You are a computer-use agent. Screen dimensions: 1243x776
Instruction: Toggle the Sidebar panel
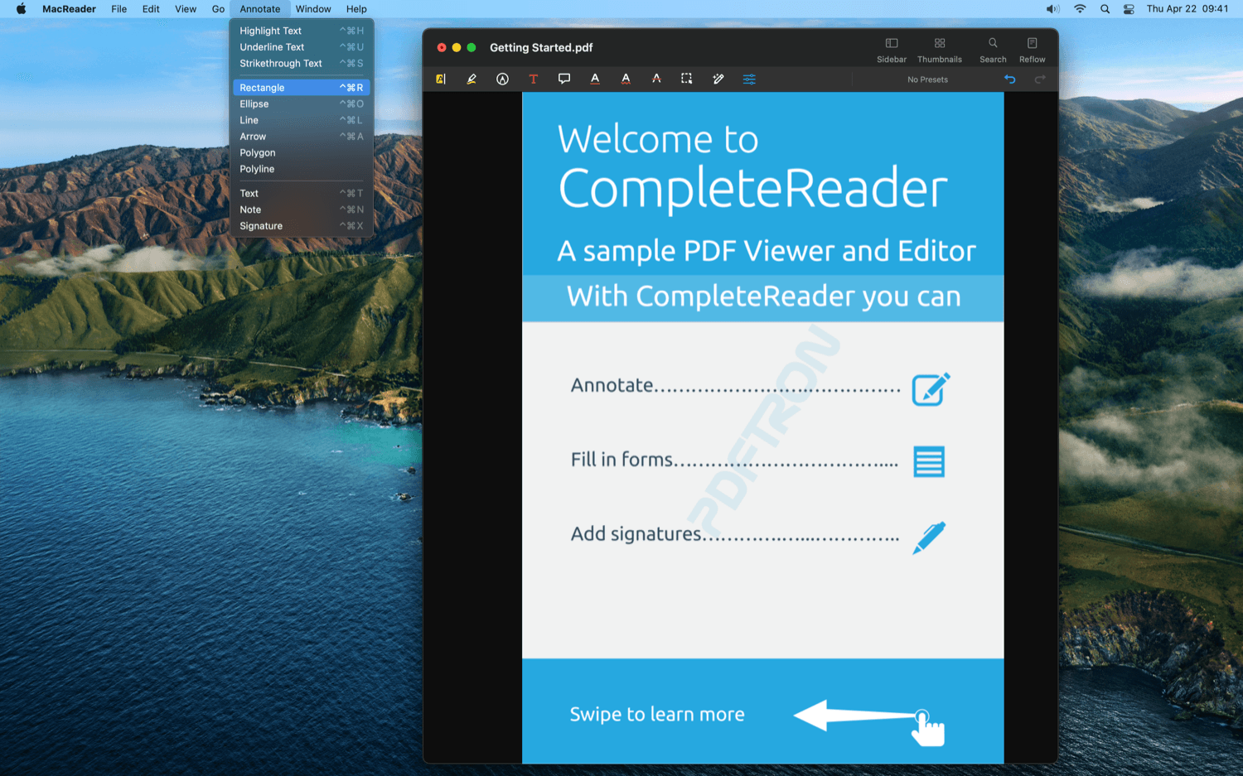point(892,50)
